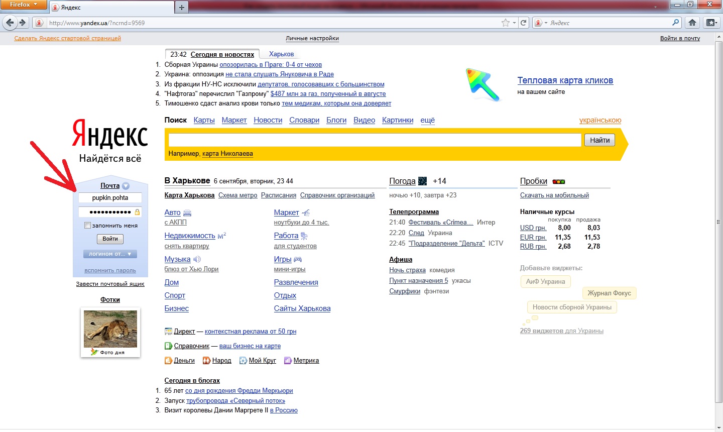Reload the page with the refresh icon
Image resolution: width=723 pixels, height=432 pixels.
pyautogui.click(x=524, y=23)
